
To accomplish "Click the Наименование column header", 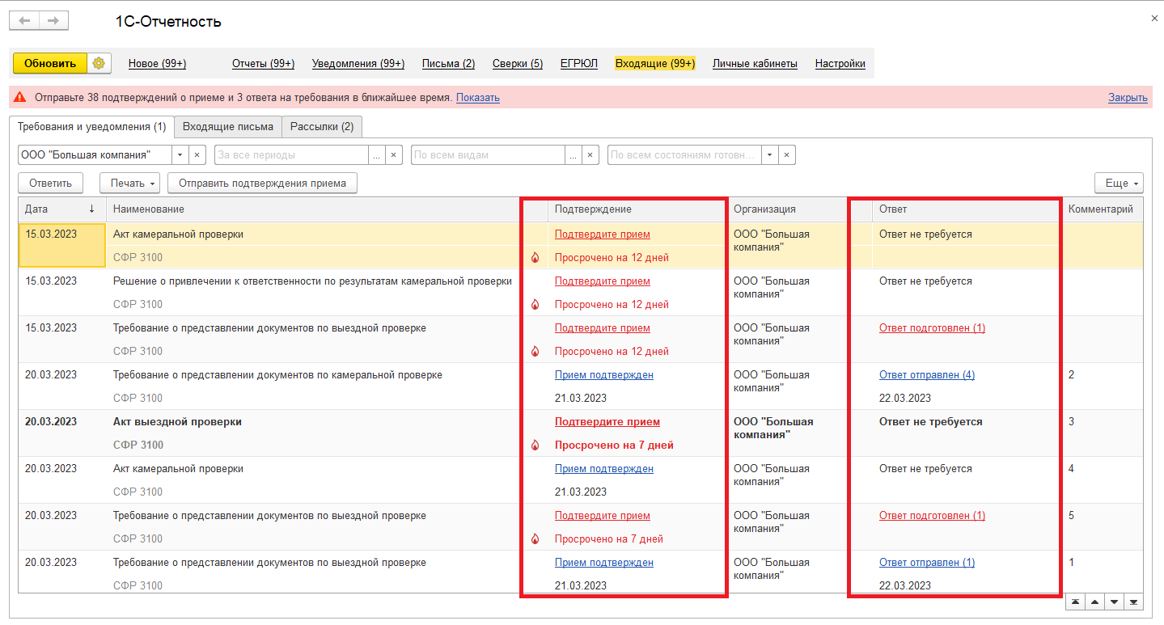I will pos(314,209).
